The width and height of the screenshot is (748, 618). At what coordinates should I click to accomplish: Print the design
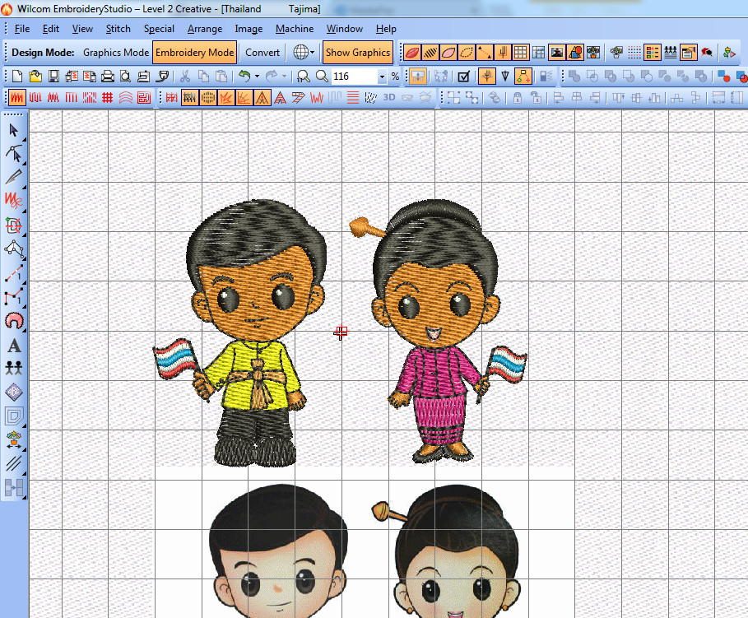click(x=107, y=77)
